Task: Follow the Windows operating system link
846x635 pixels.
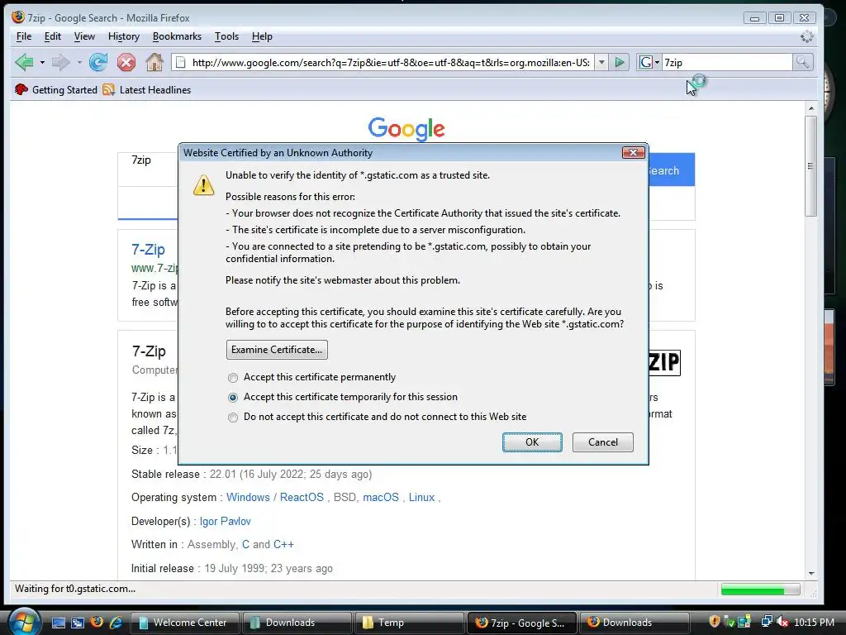Action: (x=248, y=497)
